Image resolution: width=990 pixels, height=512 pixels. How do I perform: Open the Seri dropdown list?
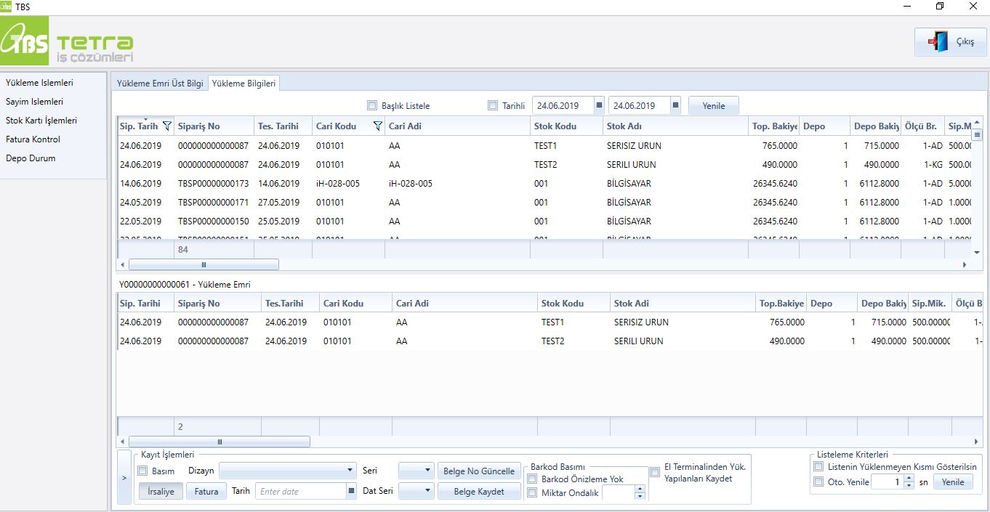(426, 471)
